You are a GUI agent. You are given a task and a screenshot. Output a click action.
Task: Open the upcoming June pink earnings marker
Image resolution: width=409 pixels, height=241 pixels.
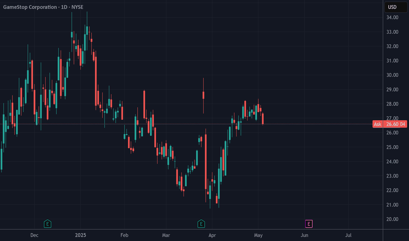pos(309,223)
